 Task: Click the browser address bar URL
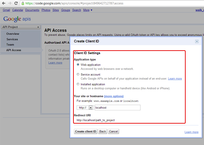click(74, 3)
